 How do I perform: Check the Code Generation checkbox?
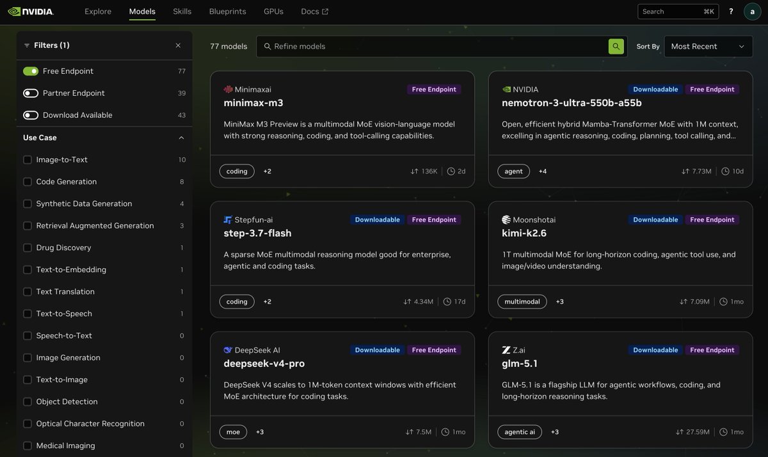click(28, 182)
